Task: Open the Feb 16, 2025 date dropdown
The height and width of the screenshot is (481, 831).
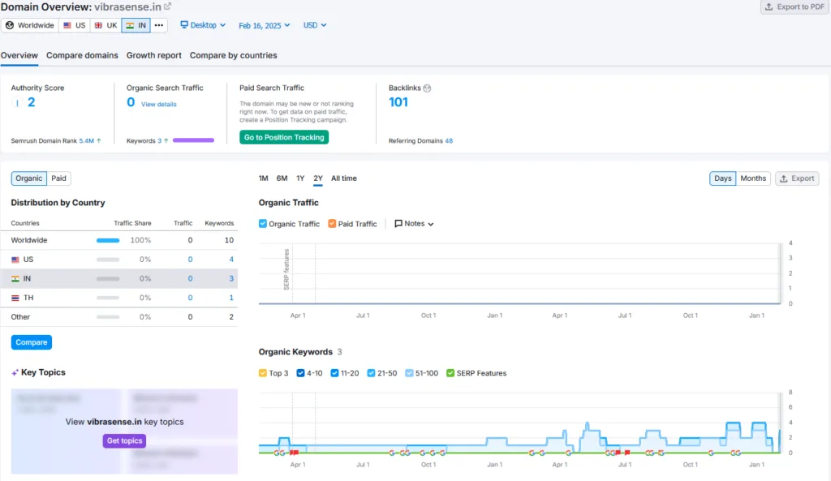Action: [264, 25]
